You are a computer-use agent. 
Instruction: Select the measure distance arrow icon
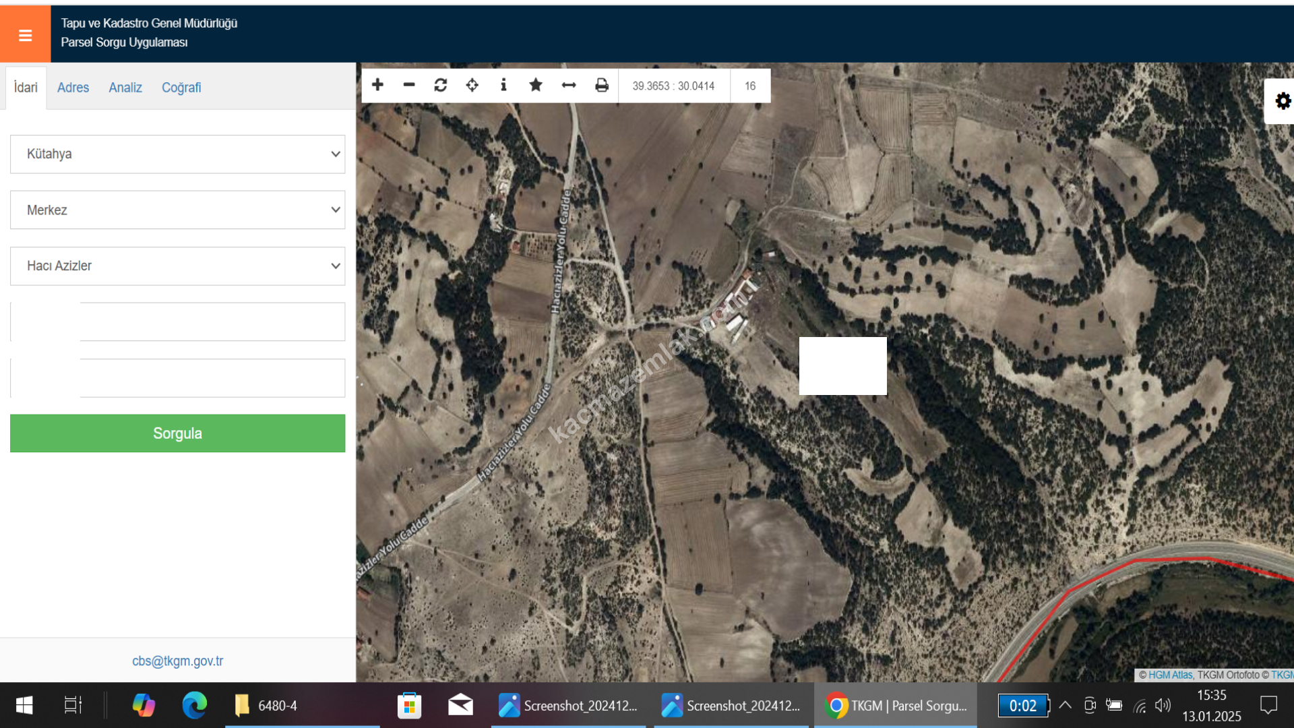coord(569,85)
